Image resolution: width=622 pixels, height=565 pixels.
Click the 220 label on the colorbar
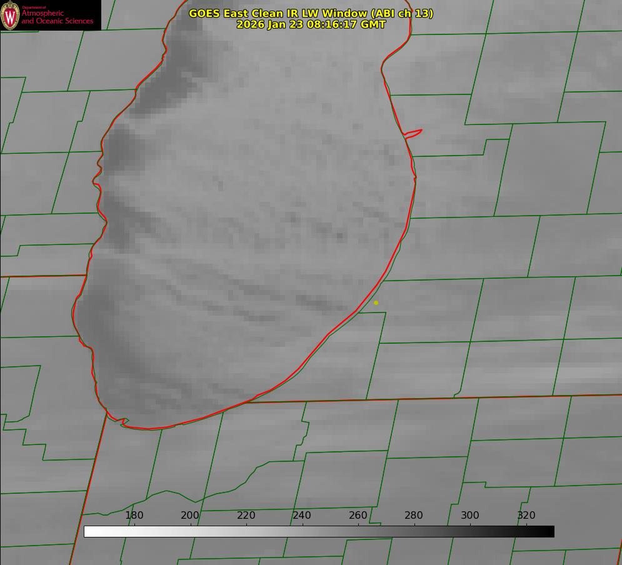click(x=246, y=515)
